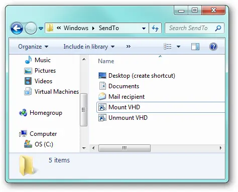This screenshot has width=238, height=192.
Task: Click the Mount VHD shortcut icon
Action: click(x=102, y=107)
